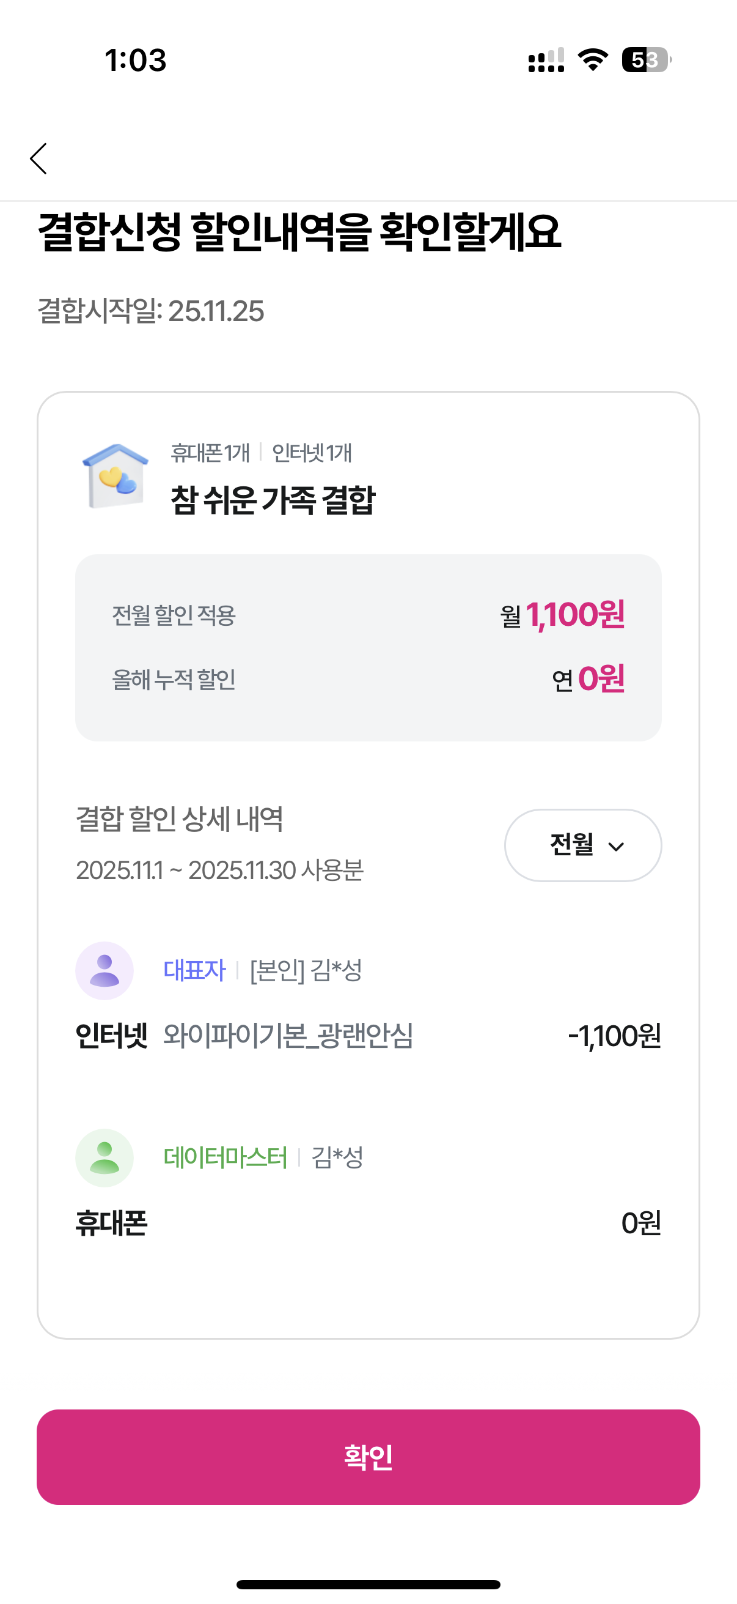Tap the chevron in the 전월 selector

click(x=616, y=846)
